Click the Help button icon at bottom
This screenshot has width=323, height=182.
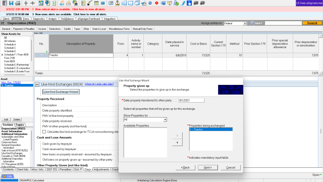[x=8, y=176]
